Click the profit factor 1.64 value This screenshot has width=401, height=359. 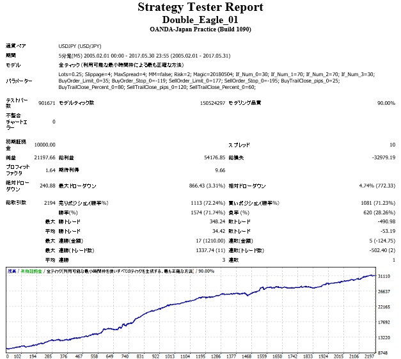[51, 170]
